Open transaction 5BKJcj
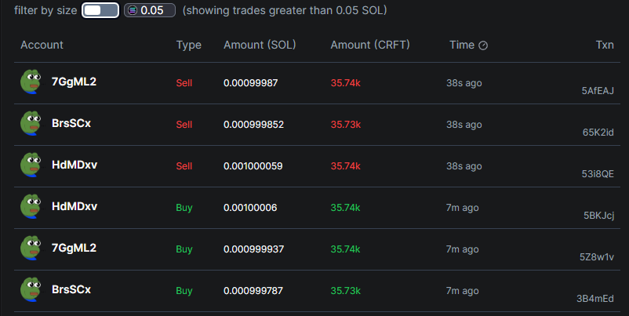Image resolution: width=629 pixels, height=316 pixels. click(x=598, y=216)
